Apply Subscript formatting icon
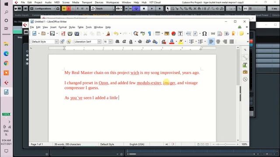 (155, 42)
